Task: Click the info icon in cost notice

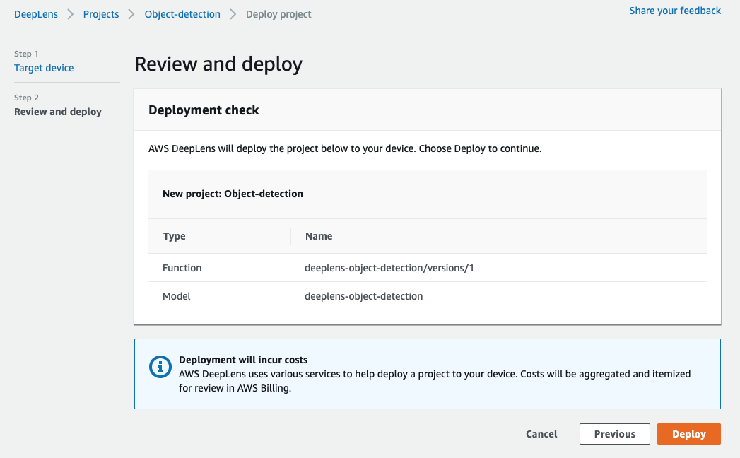Action: point(160,367)
